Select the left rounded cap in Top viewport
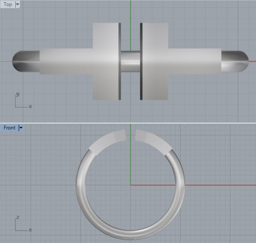Image resolution: width=256 pixels, height=243 pixels. click(26, 61)
